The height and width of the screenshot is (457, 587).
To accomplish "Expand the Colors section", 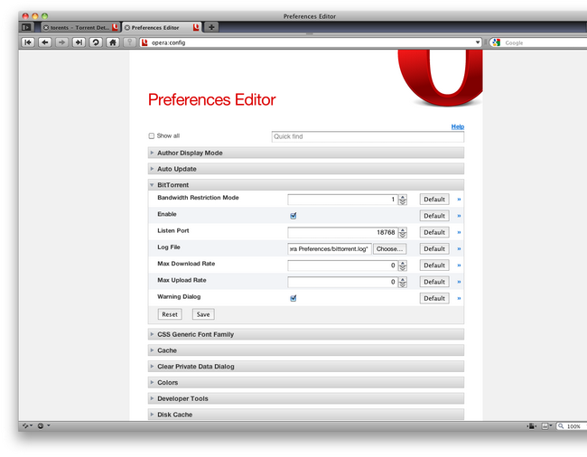I will click(x=306, y=383).
